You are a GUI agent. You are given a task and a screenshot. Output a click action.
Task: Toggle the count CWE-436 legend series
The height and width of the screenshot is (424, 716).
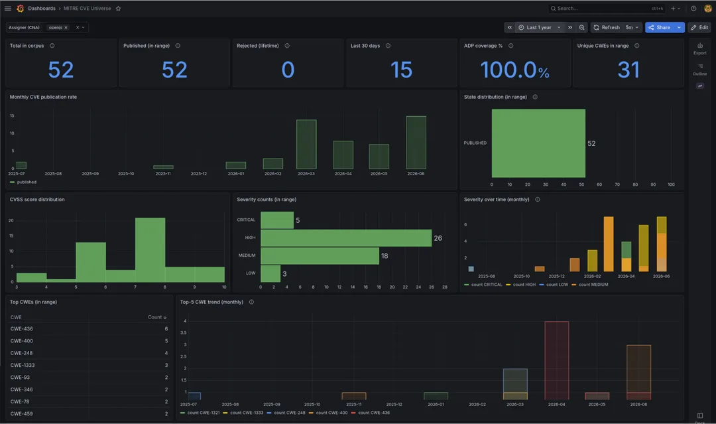[374, 413]
